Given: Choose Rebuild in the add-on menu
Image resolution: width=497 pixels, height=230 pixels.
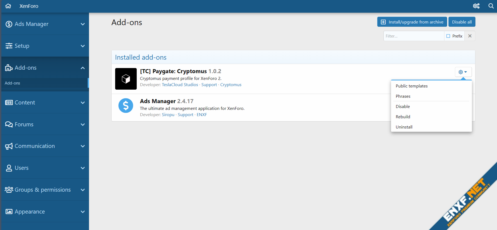Looking at the screenshot, I should [403, 117].
